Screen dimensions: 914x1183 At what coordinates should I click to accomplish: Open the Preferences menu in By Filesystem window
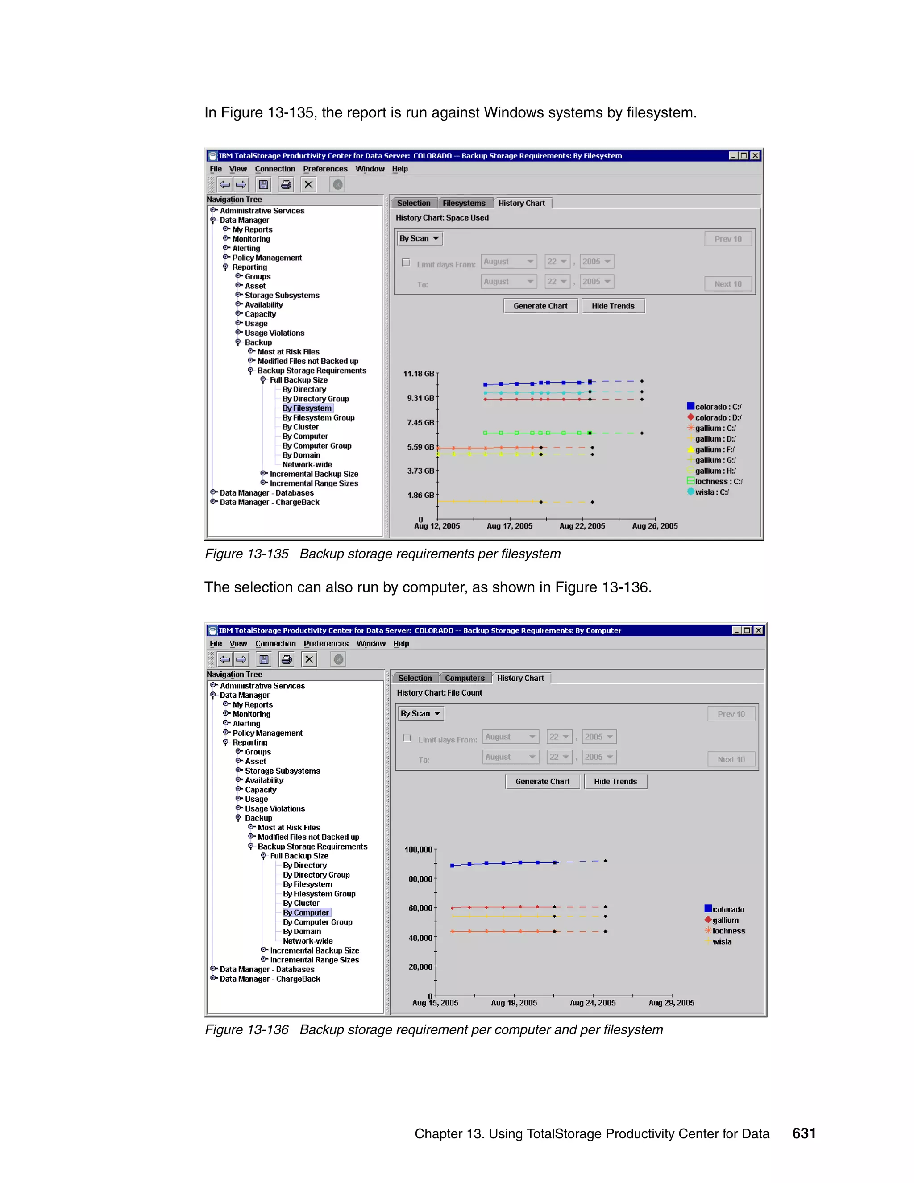click(x=325, y=169)
